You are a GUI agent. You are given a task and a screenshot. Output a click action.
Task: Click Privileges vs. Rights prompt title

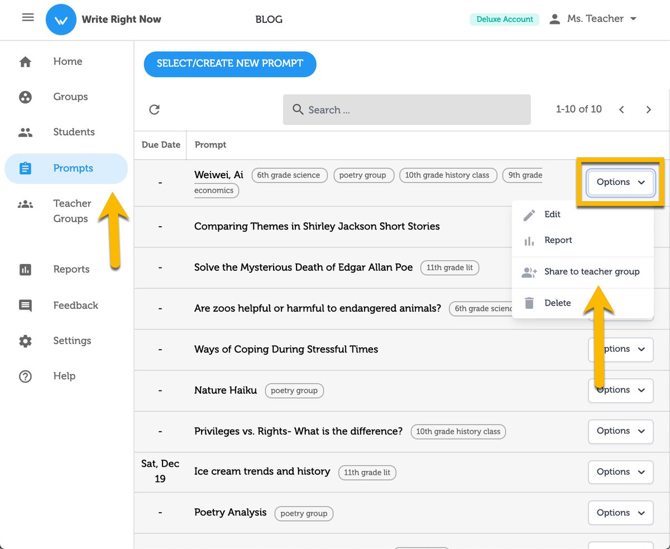[298, 431]
